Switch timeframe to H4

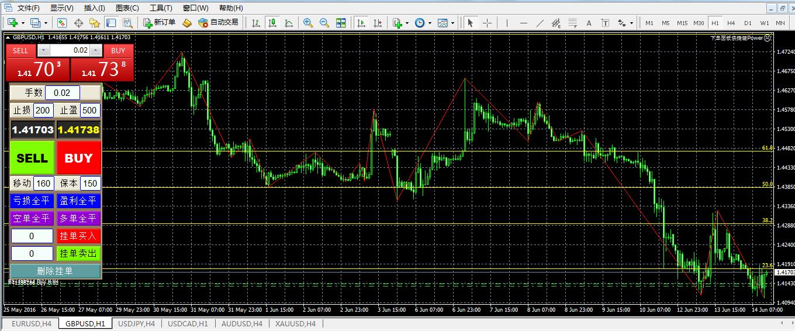(x=731, y=23)
